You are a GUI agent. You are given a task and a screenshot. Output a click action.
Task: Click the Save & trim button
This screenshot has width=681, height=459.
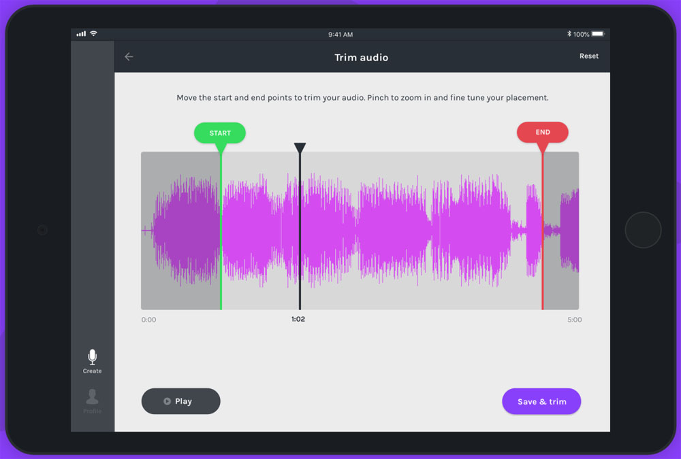541,401
